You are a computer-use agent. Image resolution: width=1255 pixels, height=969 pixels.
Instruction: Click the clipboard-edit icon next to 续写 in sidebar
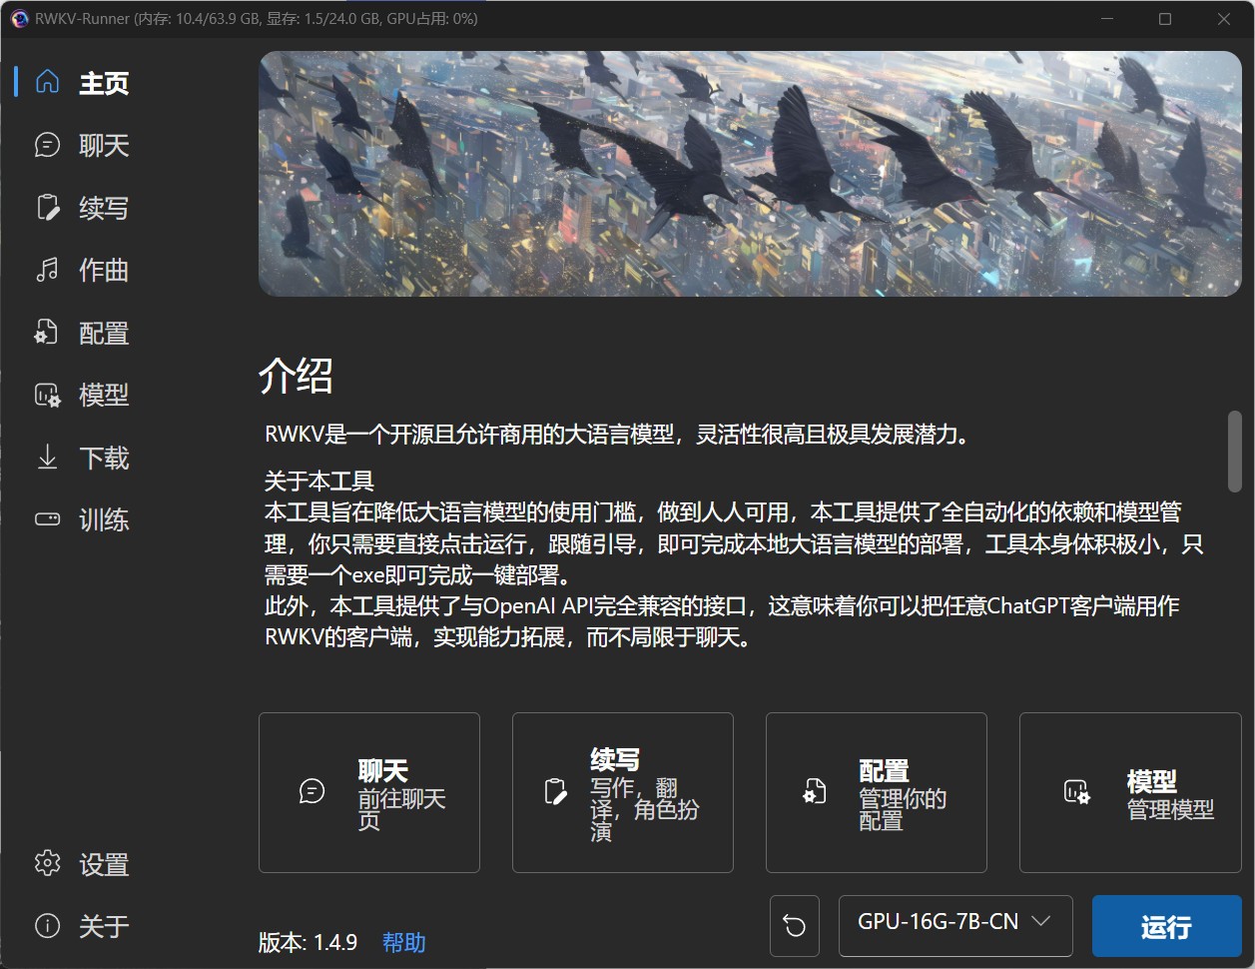click(48, 207)
